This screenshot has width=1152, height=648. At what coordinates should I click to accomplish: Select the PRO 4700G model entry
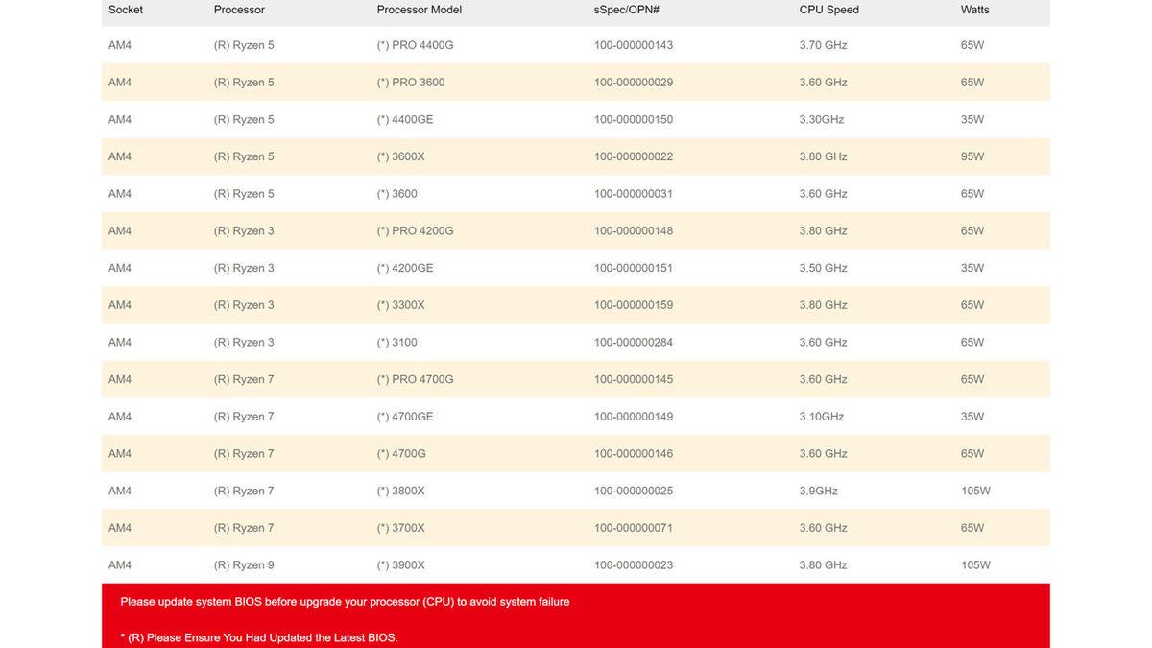click(x=415, y=379)
